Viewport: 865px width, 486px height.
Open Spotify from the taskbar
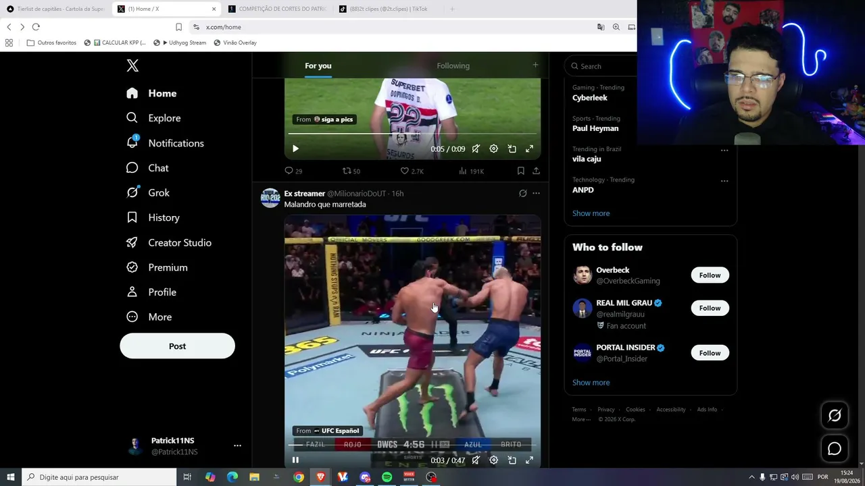(387, 477)
